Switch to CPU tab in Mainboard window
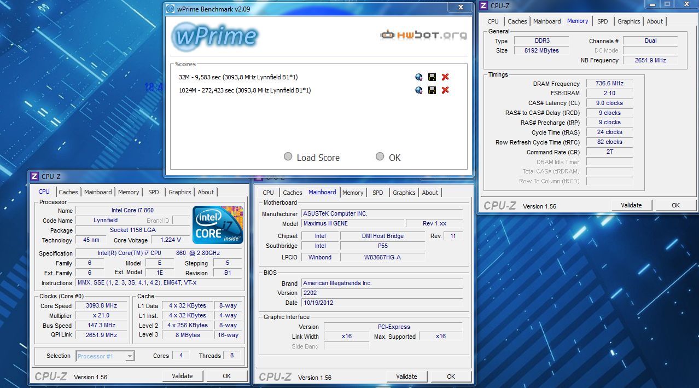Viewport: 699px width, 388px height. (x=269, y=193)
